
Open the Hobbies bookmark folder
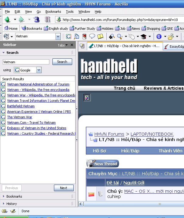click(105, 28)
